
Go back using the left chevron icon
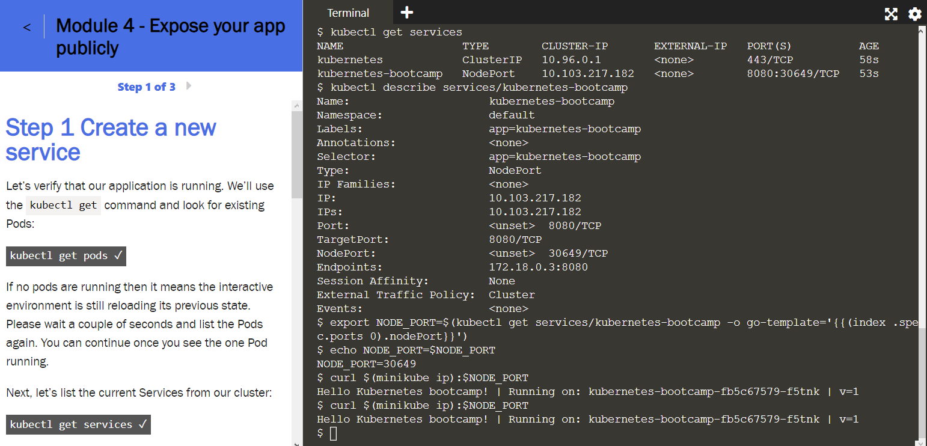[x=26, y=27]
